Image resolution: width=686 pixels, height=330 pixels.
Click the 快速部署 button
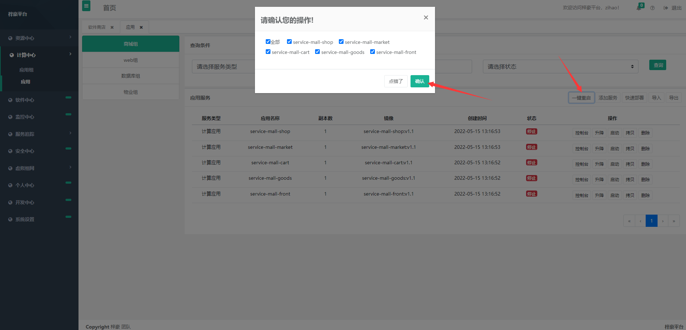coord(635,98)
